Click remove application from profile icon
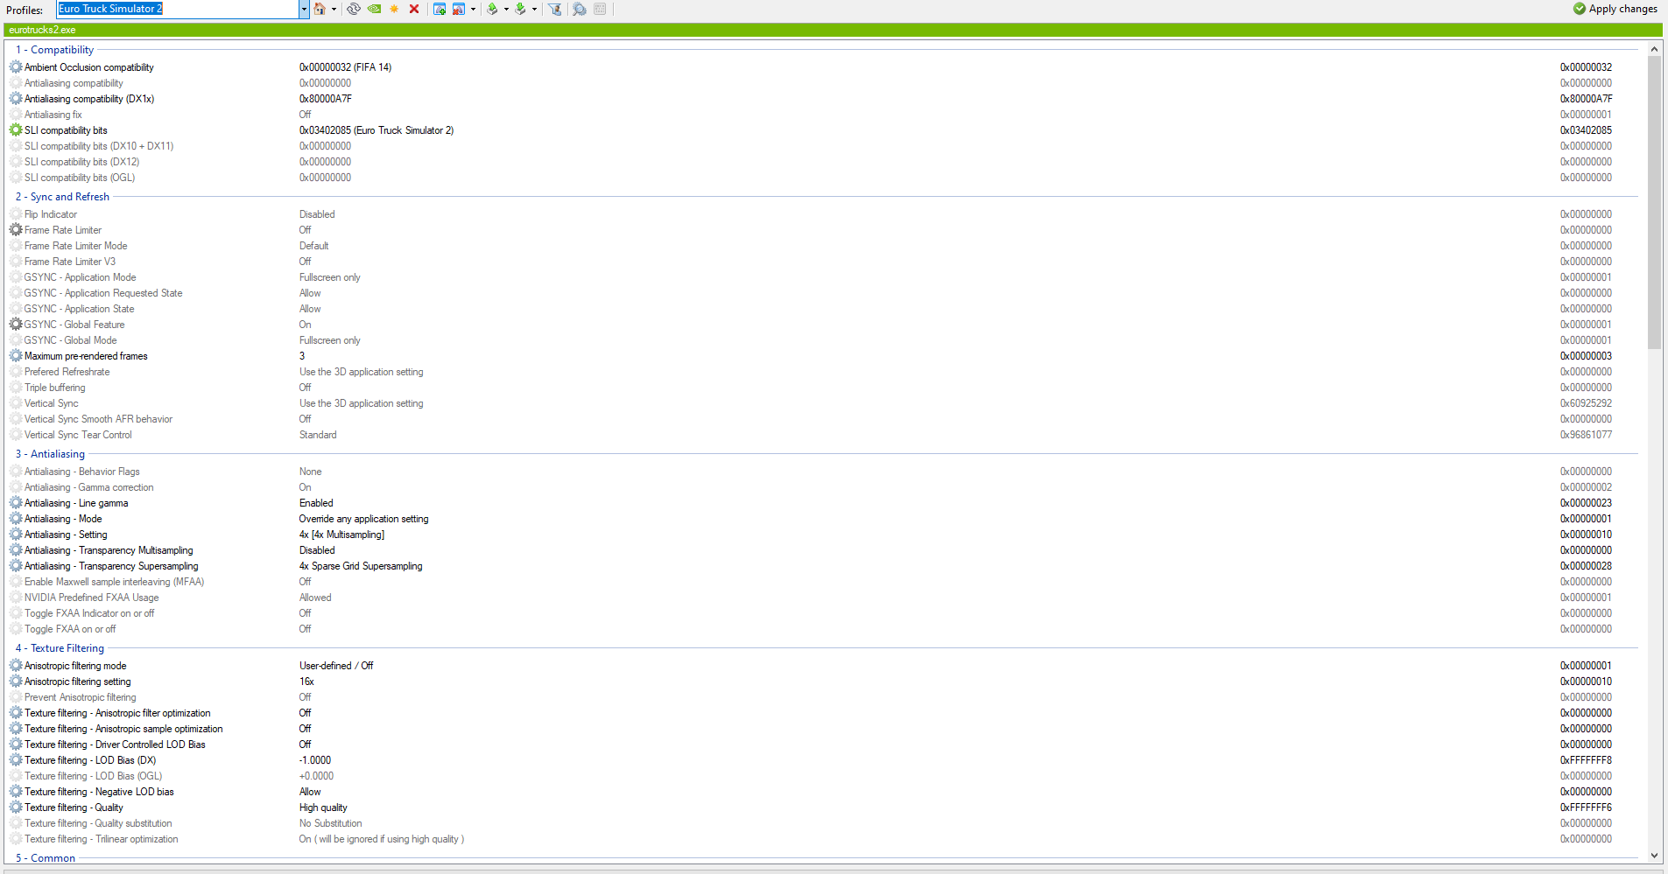Viewport: 1668px width, 874px height. (459, 9)
